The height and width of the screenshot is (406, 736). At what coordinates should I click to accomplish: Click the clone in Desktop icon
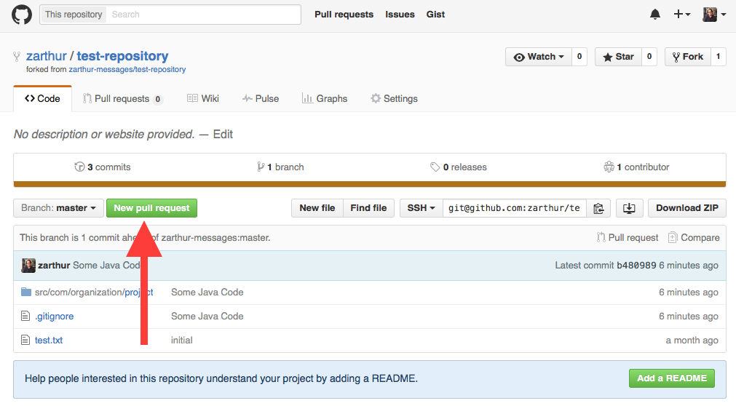[629, 208]
